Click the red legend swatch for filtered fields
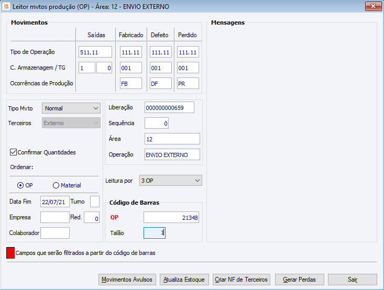The width and height of the screenshot is (384, 290). (x=10, y=253)
